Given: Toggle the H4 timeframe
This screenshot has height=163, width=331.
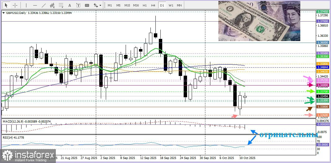Looking at the screenshot, I should coord(153,5).
